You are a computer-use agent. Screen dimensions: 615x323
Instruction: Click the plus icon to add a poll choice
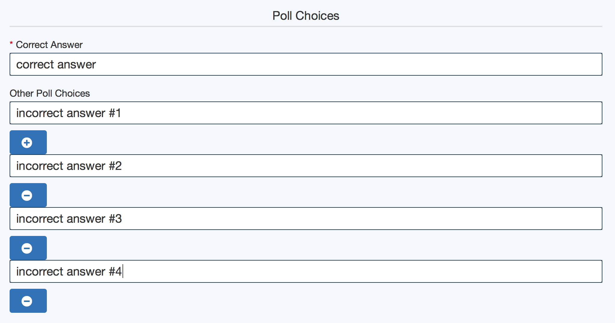[x=27, y=143]
